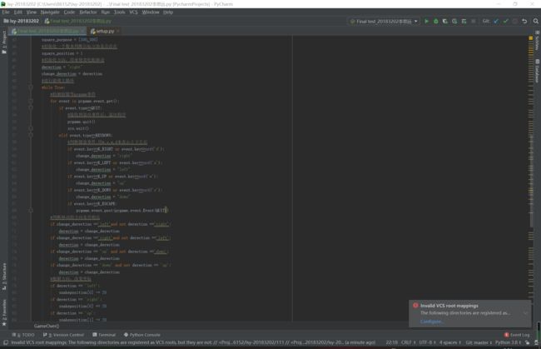Run with coverage using the shield icon
This screenshot has width=541, height=349.
[445, 21]
